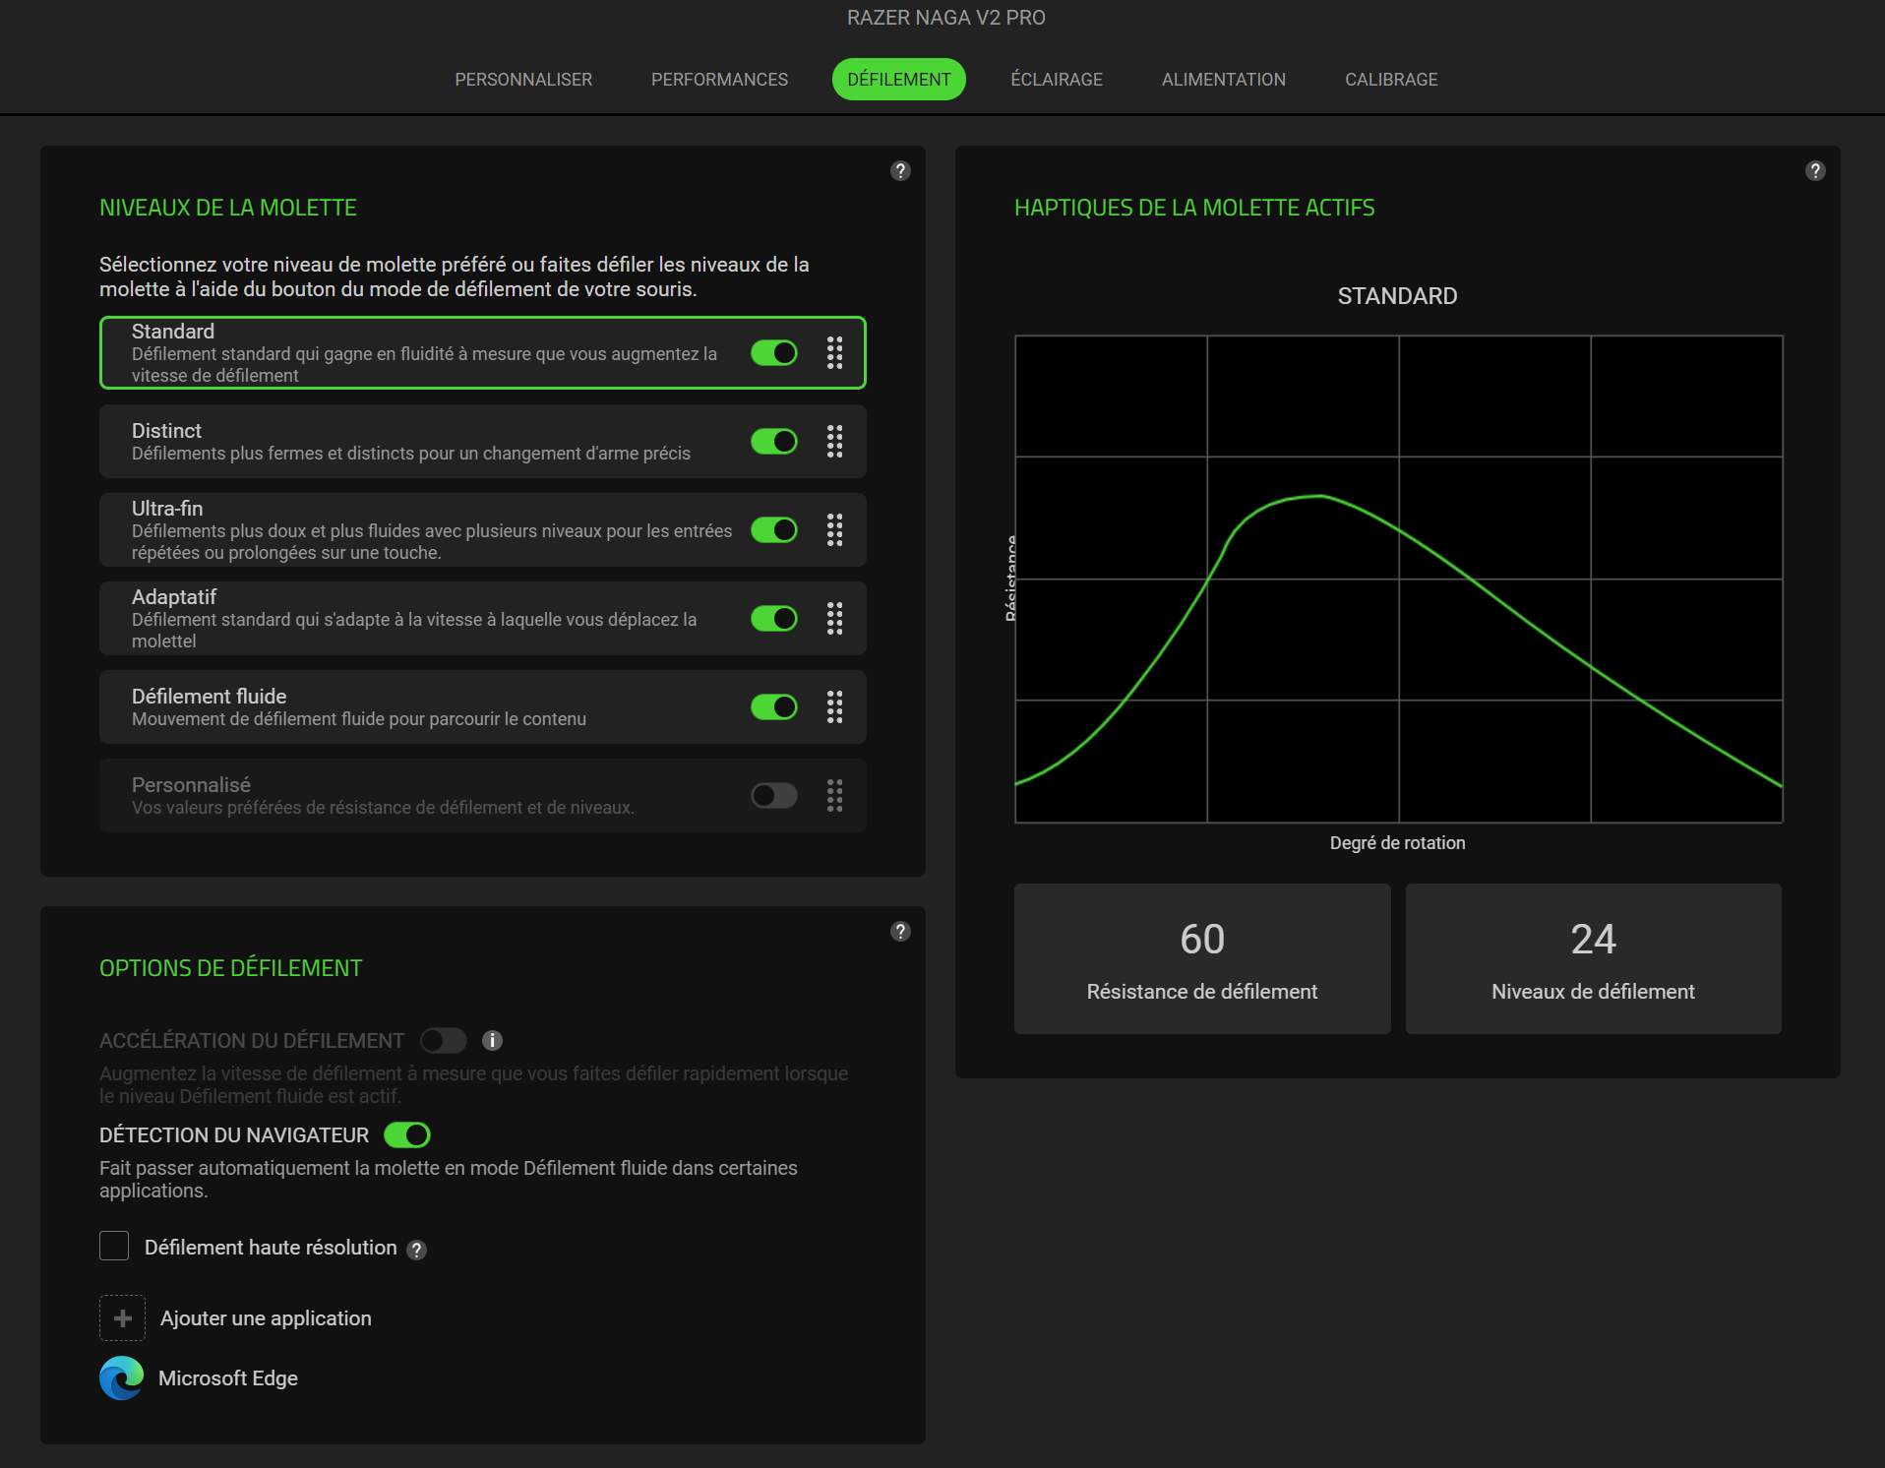Grab the Standard row drag handle

(834, 352)
